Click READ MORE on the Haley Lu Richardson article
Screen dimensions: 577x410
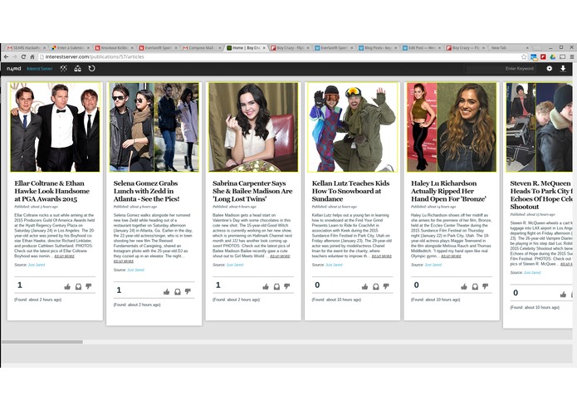click(451, 256)
